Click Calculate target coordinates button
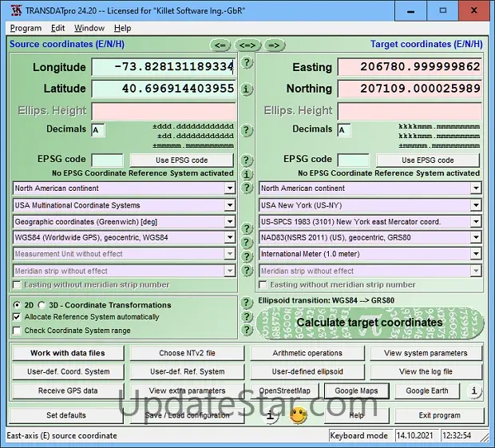Image resolution: width=495 pixels, height=448 pixels. (370, 323)
